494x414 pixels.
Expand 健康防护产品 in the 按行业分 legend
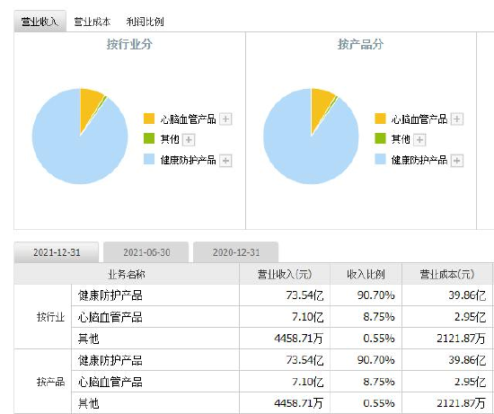[x=225, y=161]
